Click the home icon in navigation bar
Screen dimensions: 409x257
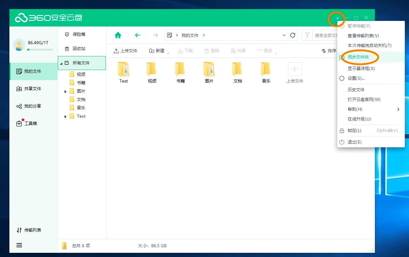(x=118, y=35)
